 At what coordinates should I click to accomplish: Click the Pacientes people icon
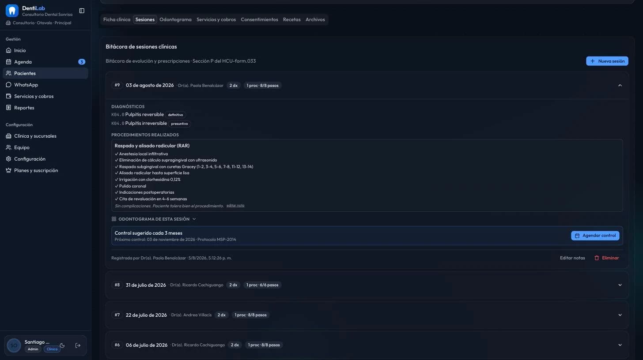8,73
